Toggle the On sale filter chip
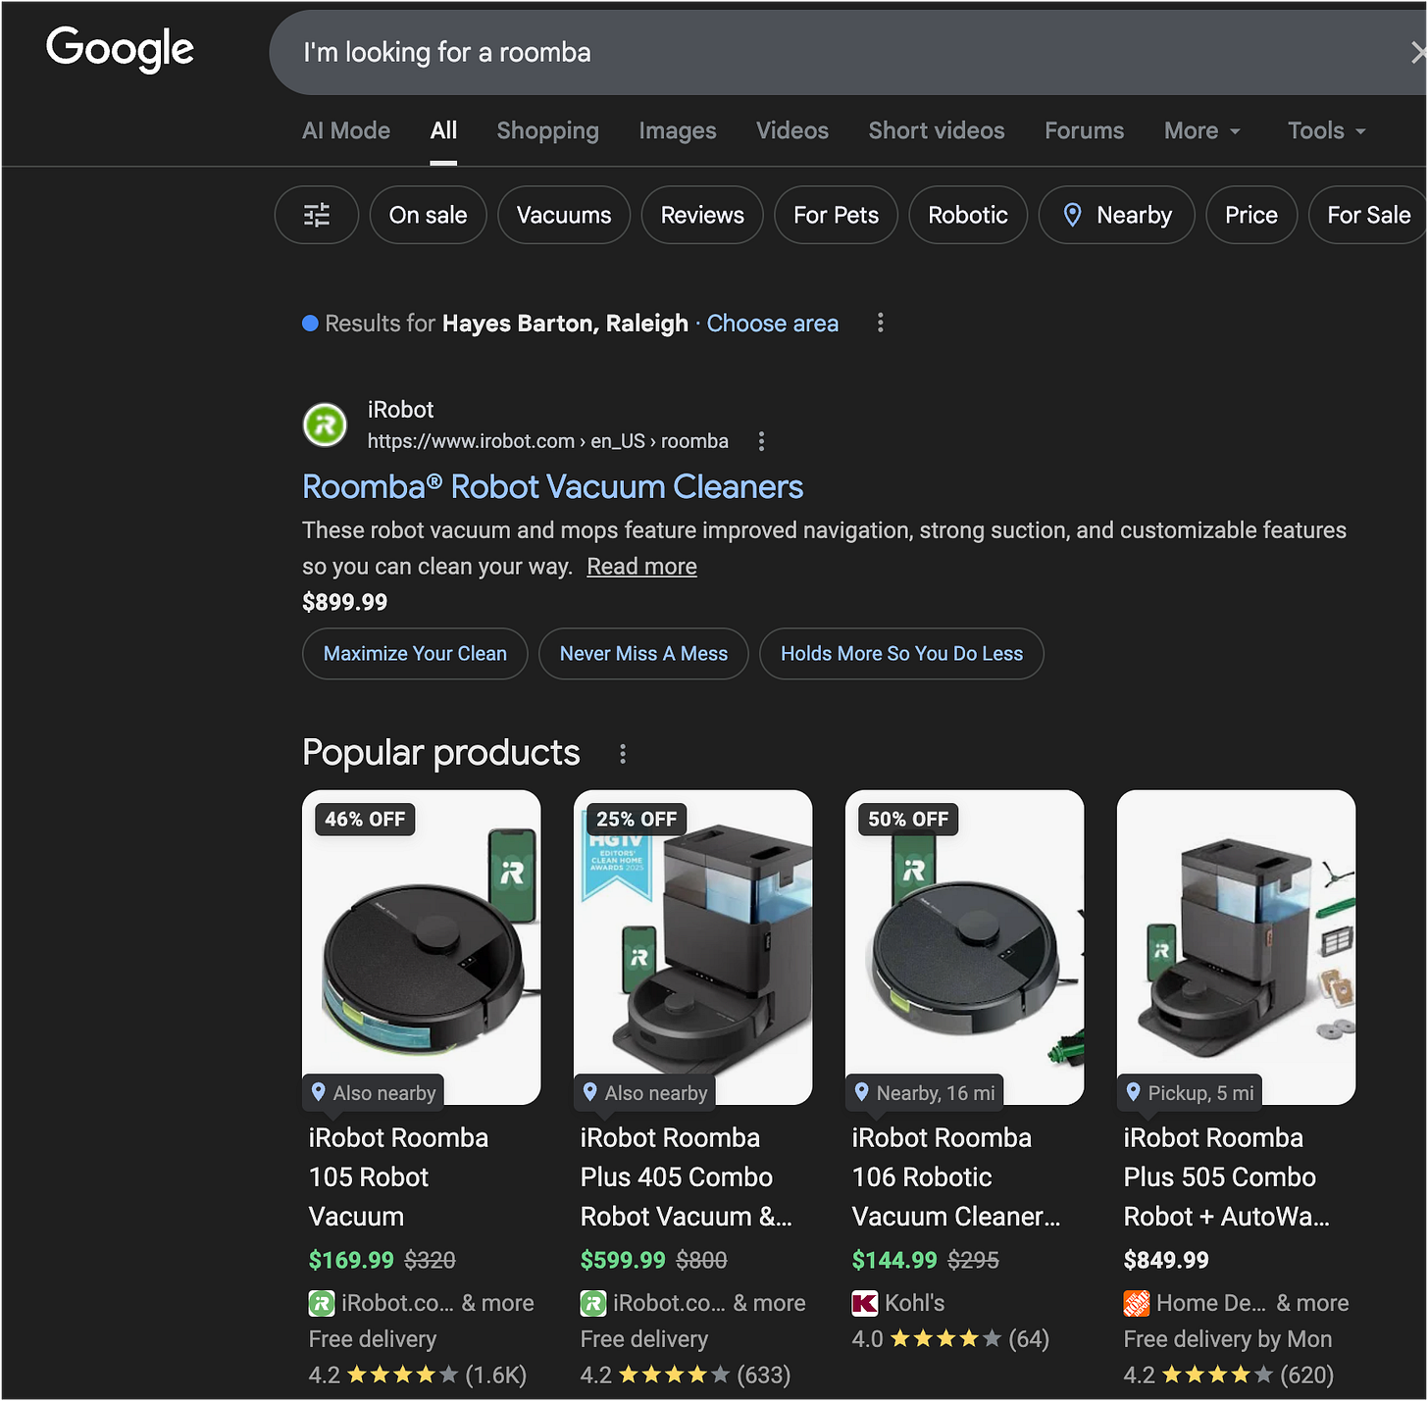Screen dimensions: 1428x1401 coord(429,215)
